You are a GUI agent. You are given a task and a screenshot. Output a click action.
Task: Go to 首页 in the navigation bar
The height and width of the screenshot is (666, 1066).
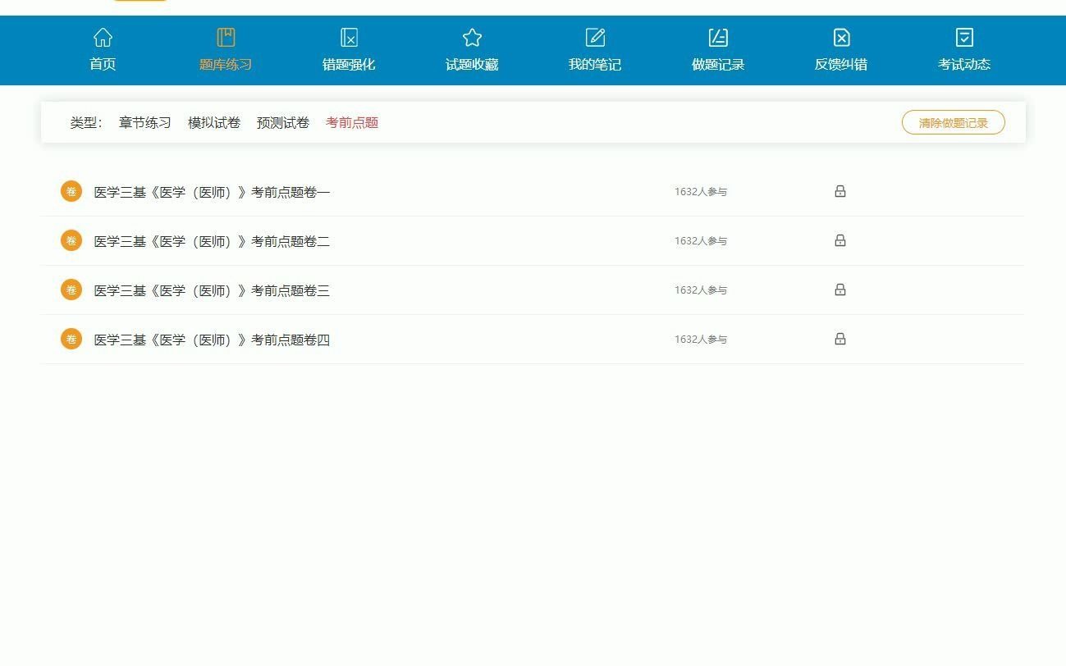click(103, 64)
